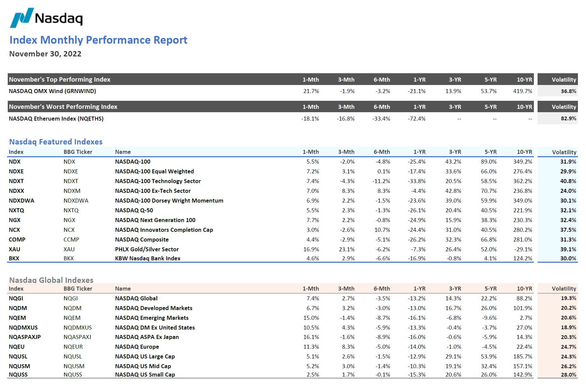
Task: Select NASDAQ OMX Wind (GRNWIND) row name
Action: 52,91
